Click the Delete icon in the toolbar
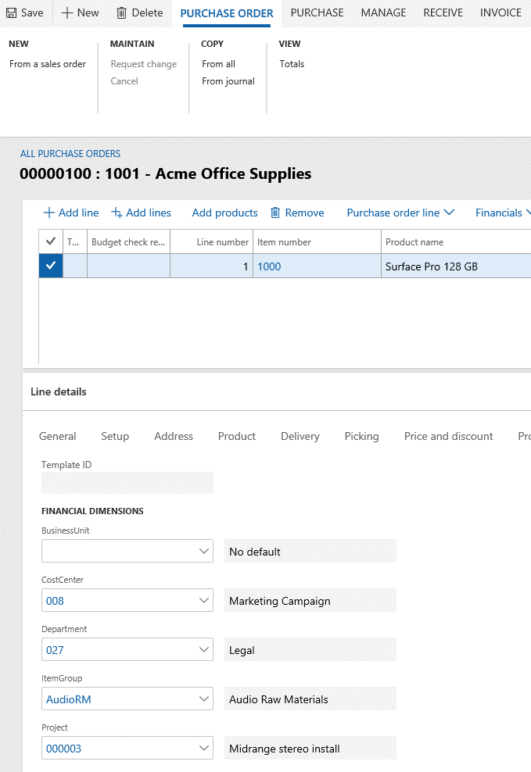Image resolution: width=531 pixels, height=772 pixels. coord(139,13)
